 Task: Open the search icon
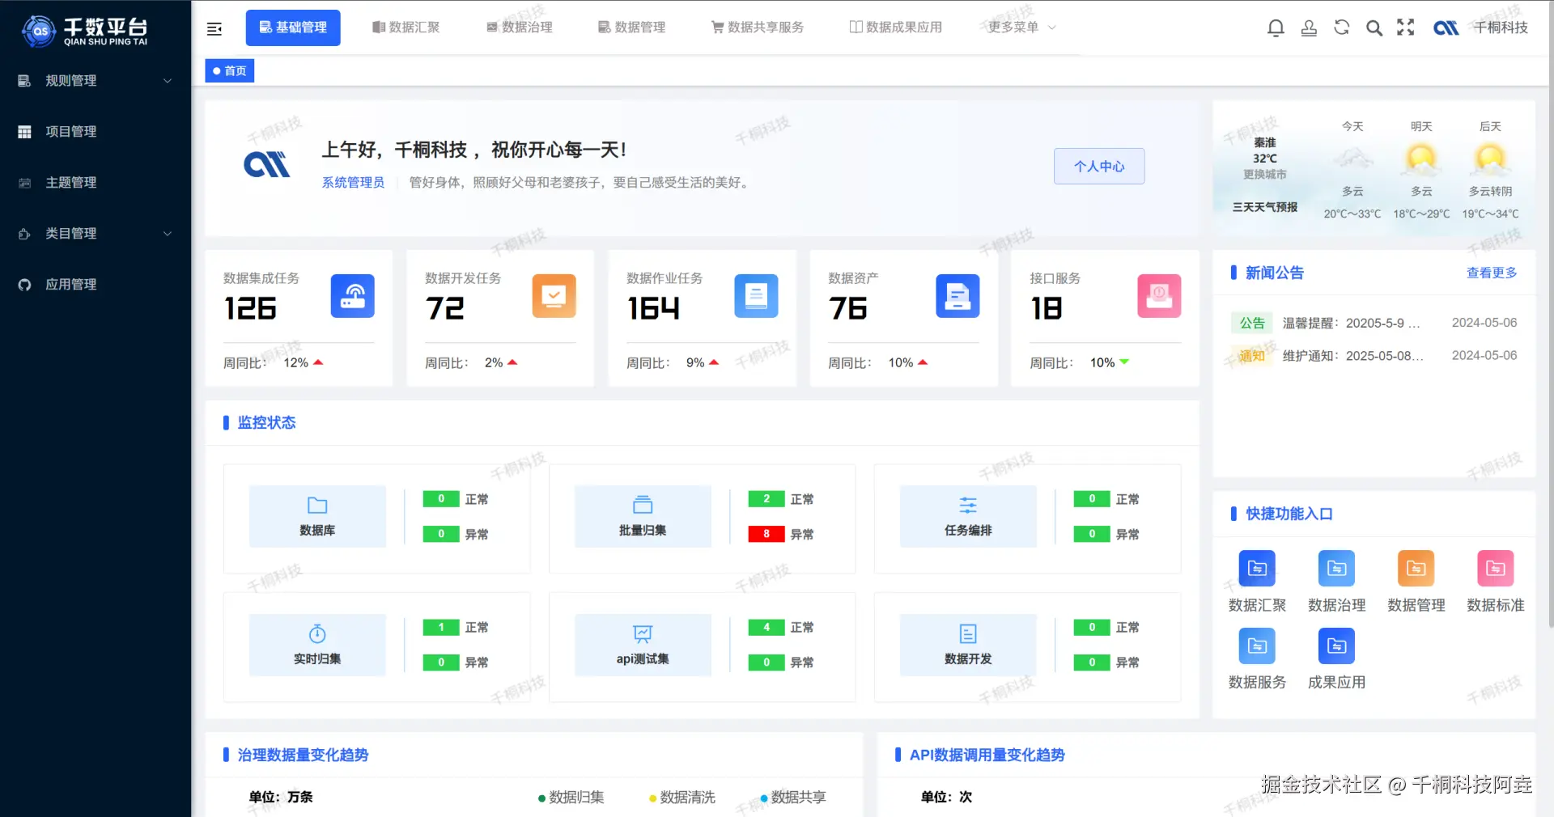click(x=1374, y=27)
